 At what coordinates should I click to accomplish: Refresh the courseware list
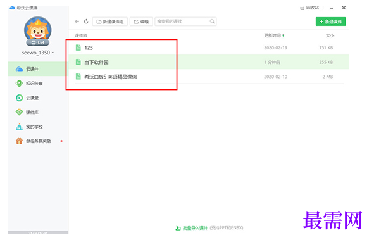point(86,22)
